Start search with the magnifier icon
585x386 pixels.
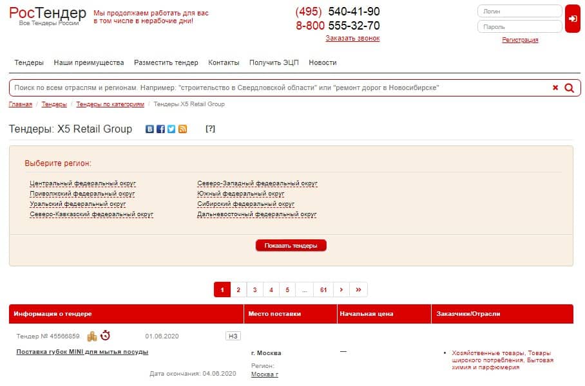pyautogui.click(x=569, y=88)
